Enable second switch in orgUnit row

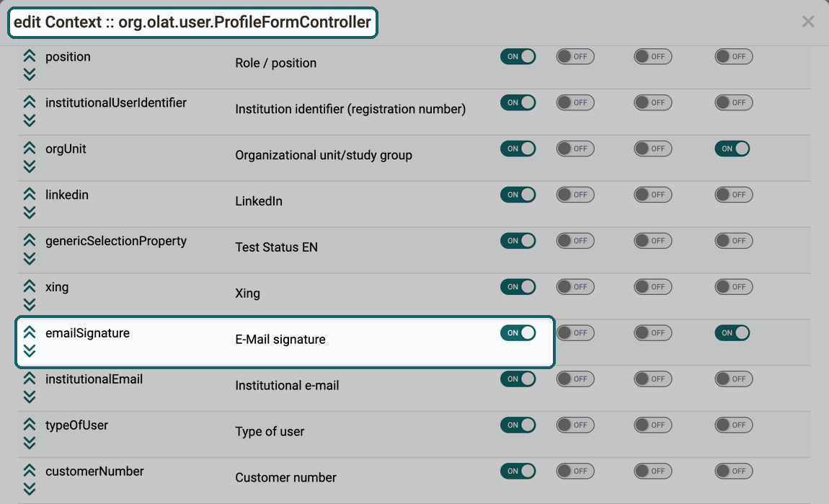pos(575,149)
